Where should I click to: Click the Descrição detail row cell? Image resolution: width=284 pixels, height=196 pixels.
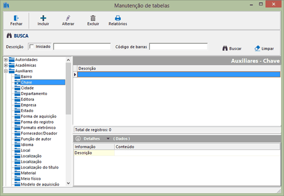(x=94, y=153)
